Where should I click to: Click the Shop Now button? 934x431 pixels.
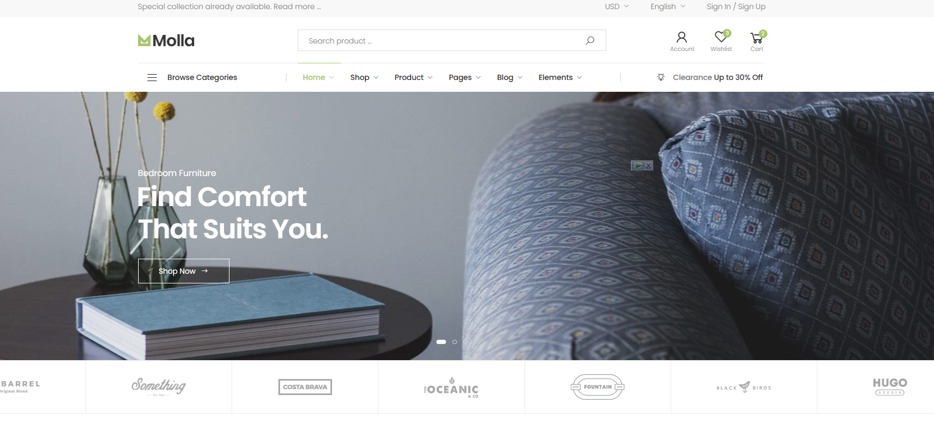[x=184, y=271]
